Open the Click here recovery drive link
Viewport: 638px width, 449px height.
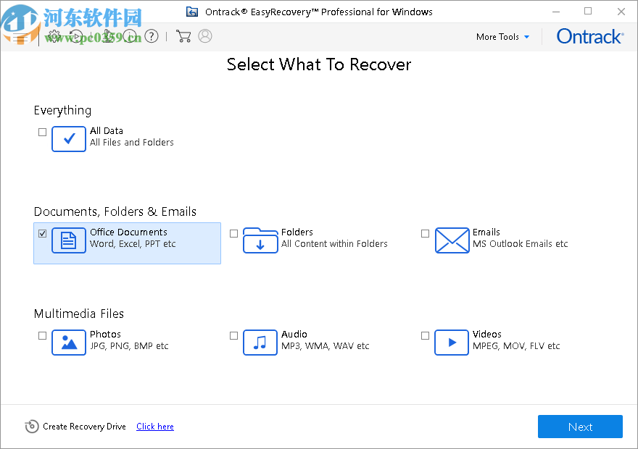154,427
